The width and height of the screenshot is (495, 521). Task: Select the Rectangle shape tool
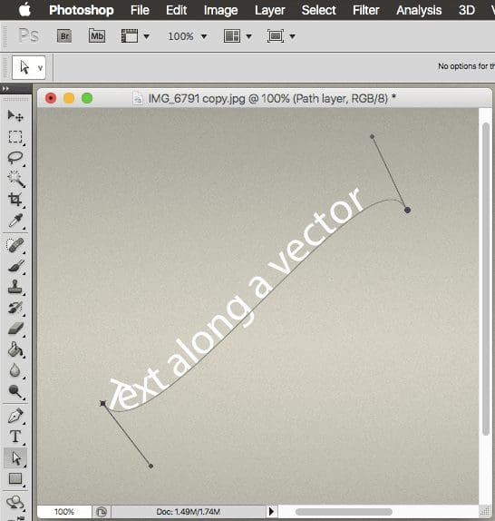coord(15,478)
